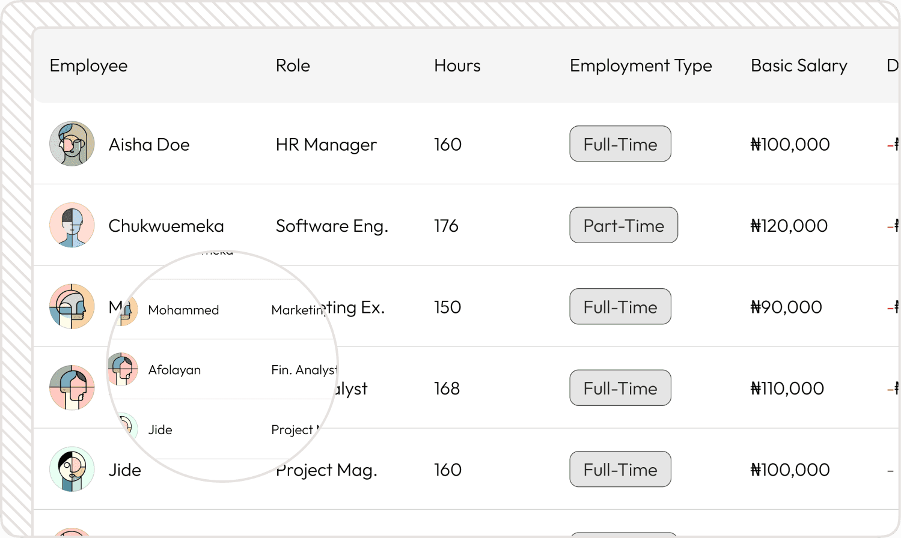The width and height of the screenshot is (901, 538).
Task: Click Afolayan's small avatar inside the magnifier
Action: (123, 370)
